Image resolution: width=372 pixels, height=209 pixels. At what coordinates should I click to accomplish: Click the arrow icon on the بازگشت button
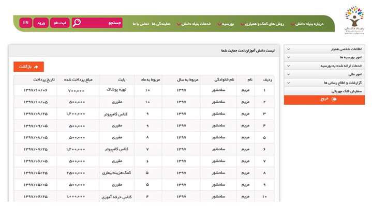point(38,67)
